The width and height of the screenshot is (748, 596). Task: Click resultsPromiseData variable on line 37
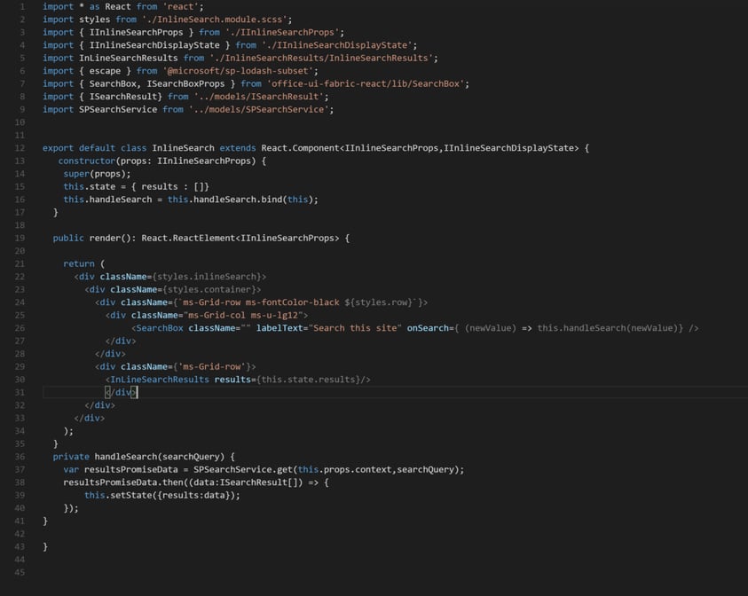coord(130,469)
